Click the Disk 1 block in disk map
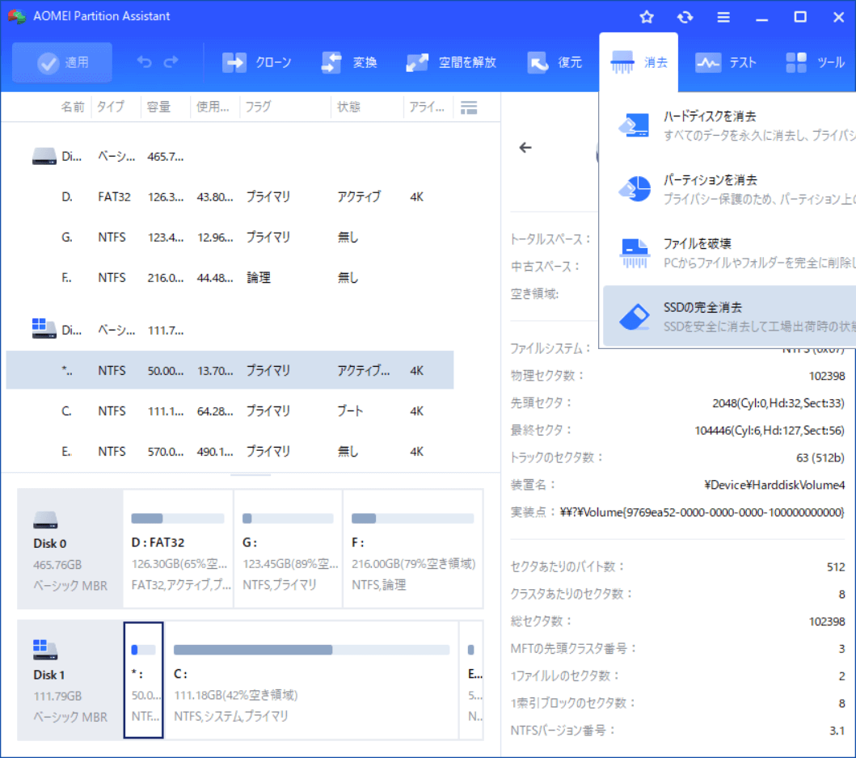Screen dimensions: 856x758 point(70,680)
